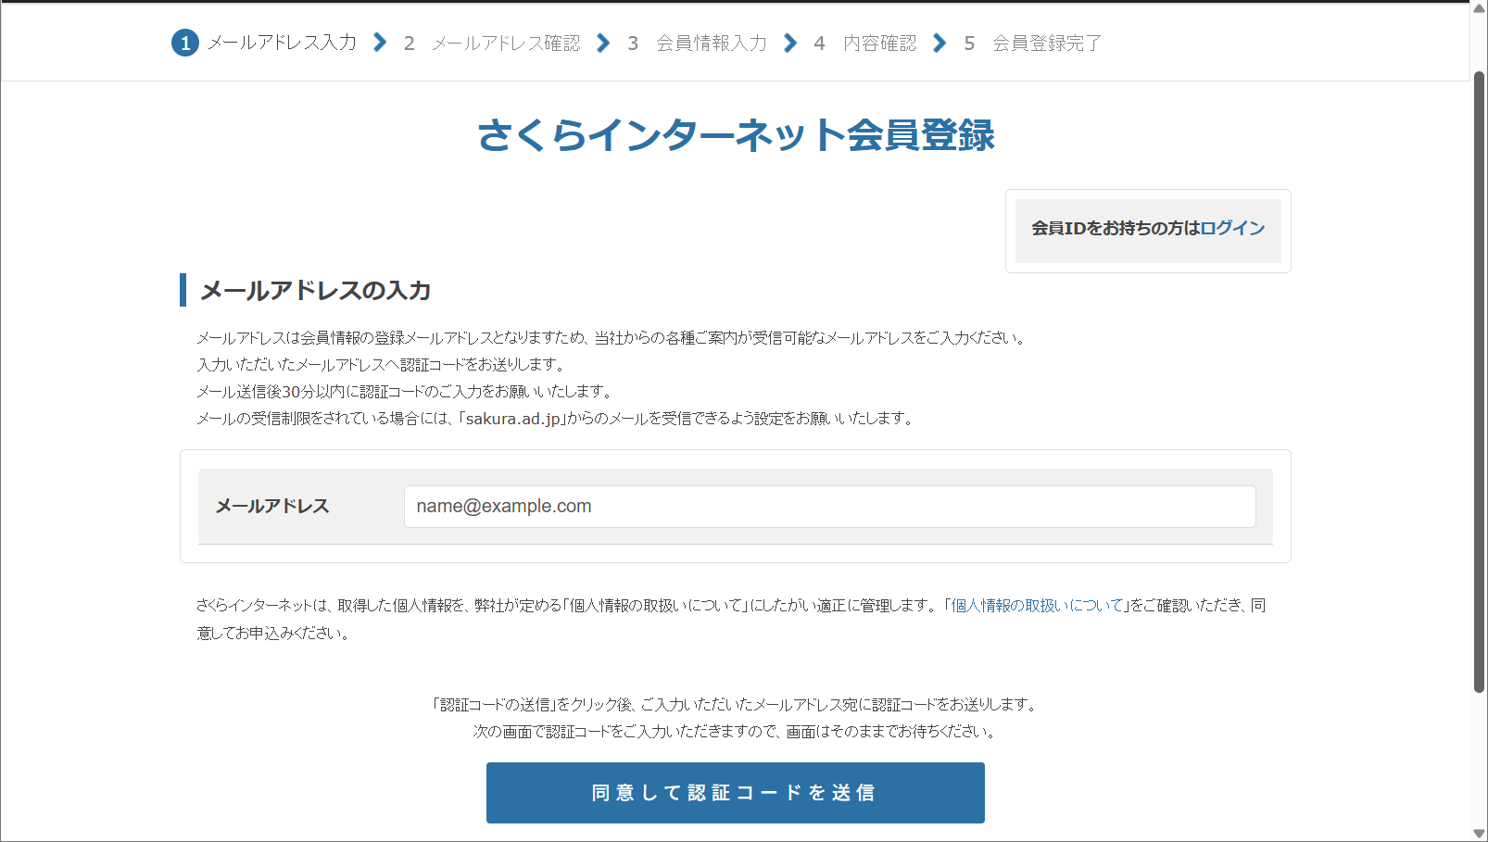Click the メールアドレス input field
This screenshot has width=1488, height=842.
829,507
